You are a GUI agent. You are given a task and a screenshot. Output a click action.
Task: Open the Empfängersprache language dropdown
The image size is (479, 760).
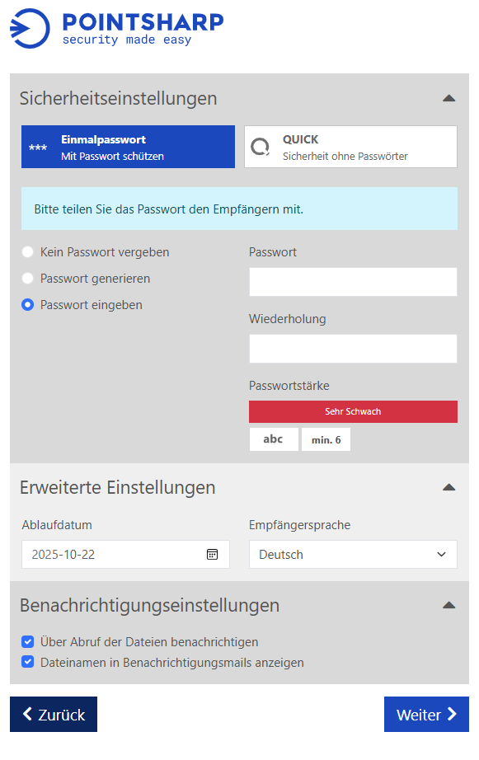(x=353, y=554)
